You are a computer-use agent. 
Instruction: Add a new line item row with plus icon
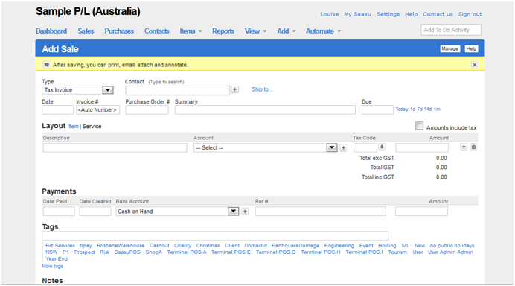(x=464, y=147)
